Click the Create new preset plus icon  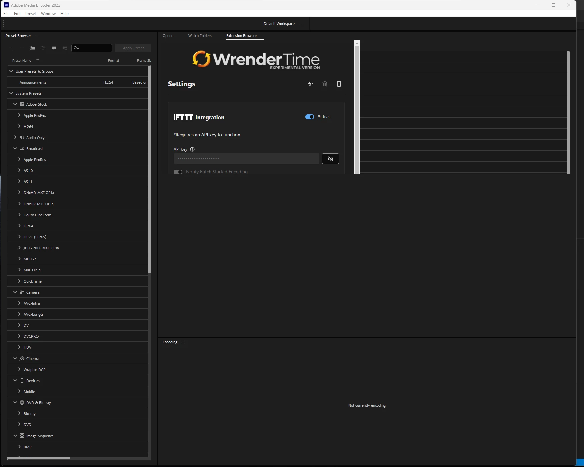(11, 48)
